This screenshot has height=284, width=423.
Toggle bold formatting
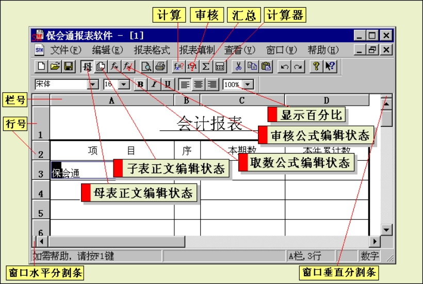coord(140,85)
